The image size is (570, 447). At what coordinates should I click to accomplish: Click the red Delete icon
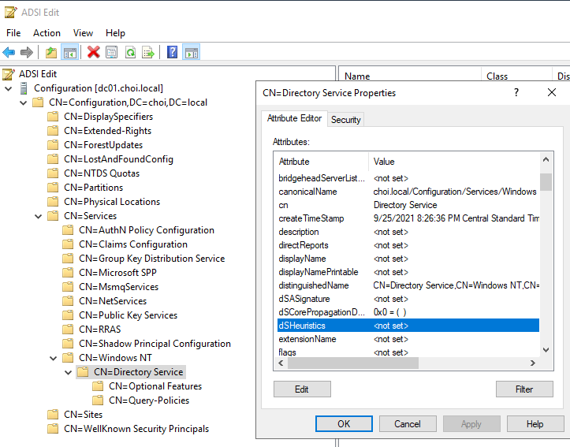[94, 52]
